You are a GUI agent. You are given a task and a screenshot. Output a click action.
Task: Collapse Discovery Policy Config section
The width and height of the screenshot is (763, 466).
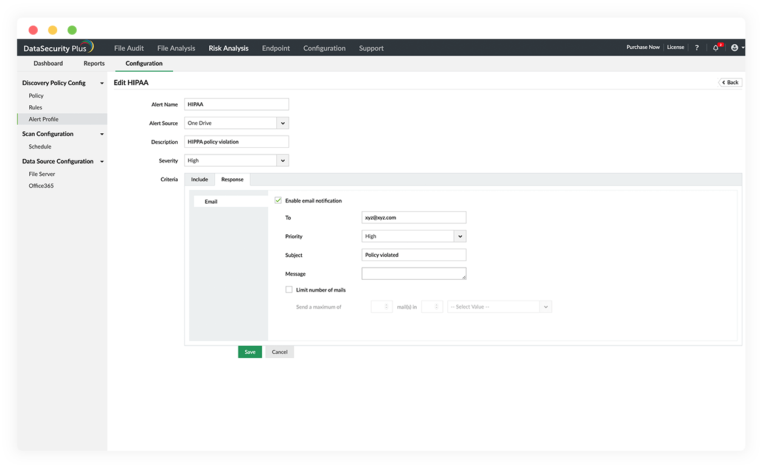(x=102, y=83)
